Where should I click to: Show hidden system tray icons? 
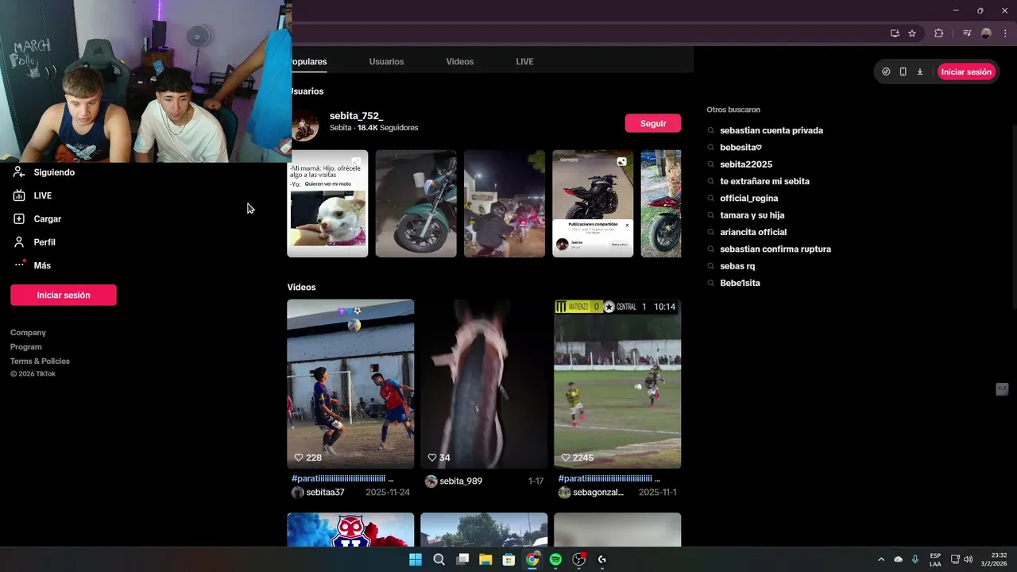[x=880, y=559]
